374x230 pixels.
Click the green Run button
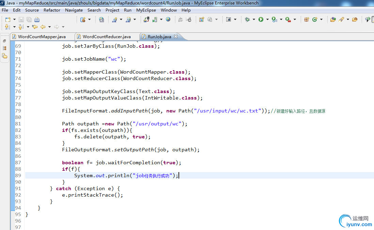tap(261, 19)
